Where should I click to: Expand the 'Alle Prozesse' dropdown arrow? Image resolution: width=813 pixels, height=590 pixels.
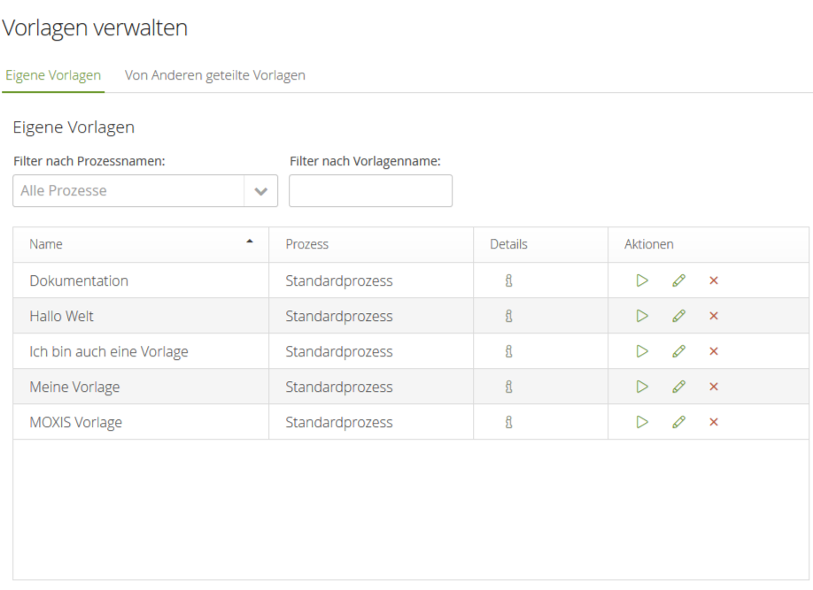point(260,191)
